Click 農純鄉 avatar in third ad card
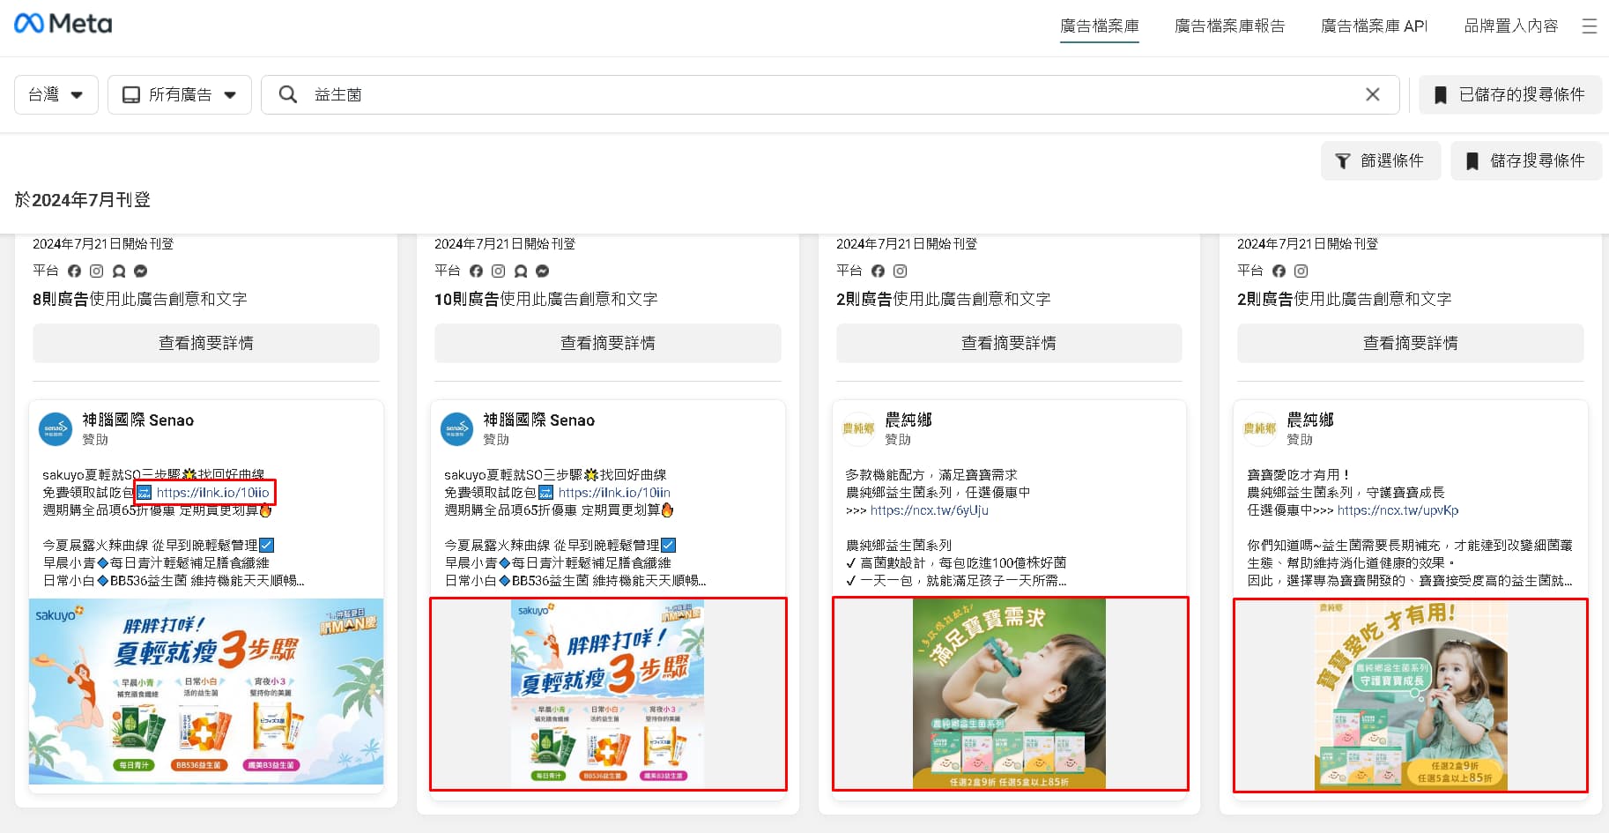Screen dimensions: 1609x833 coord(858,429)
